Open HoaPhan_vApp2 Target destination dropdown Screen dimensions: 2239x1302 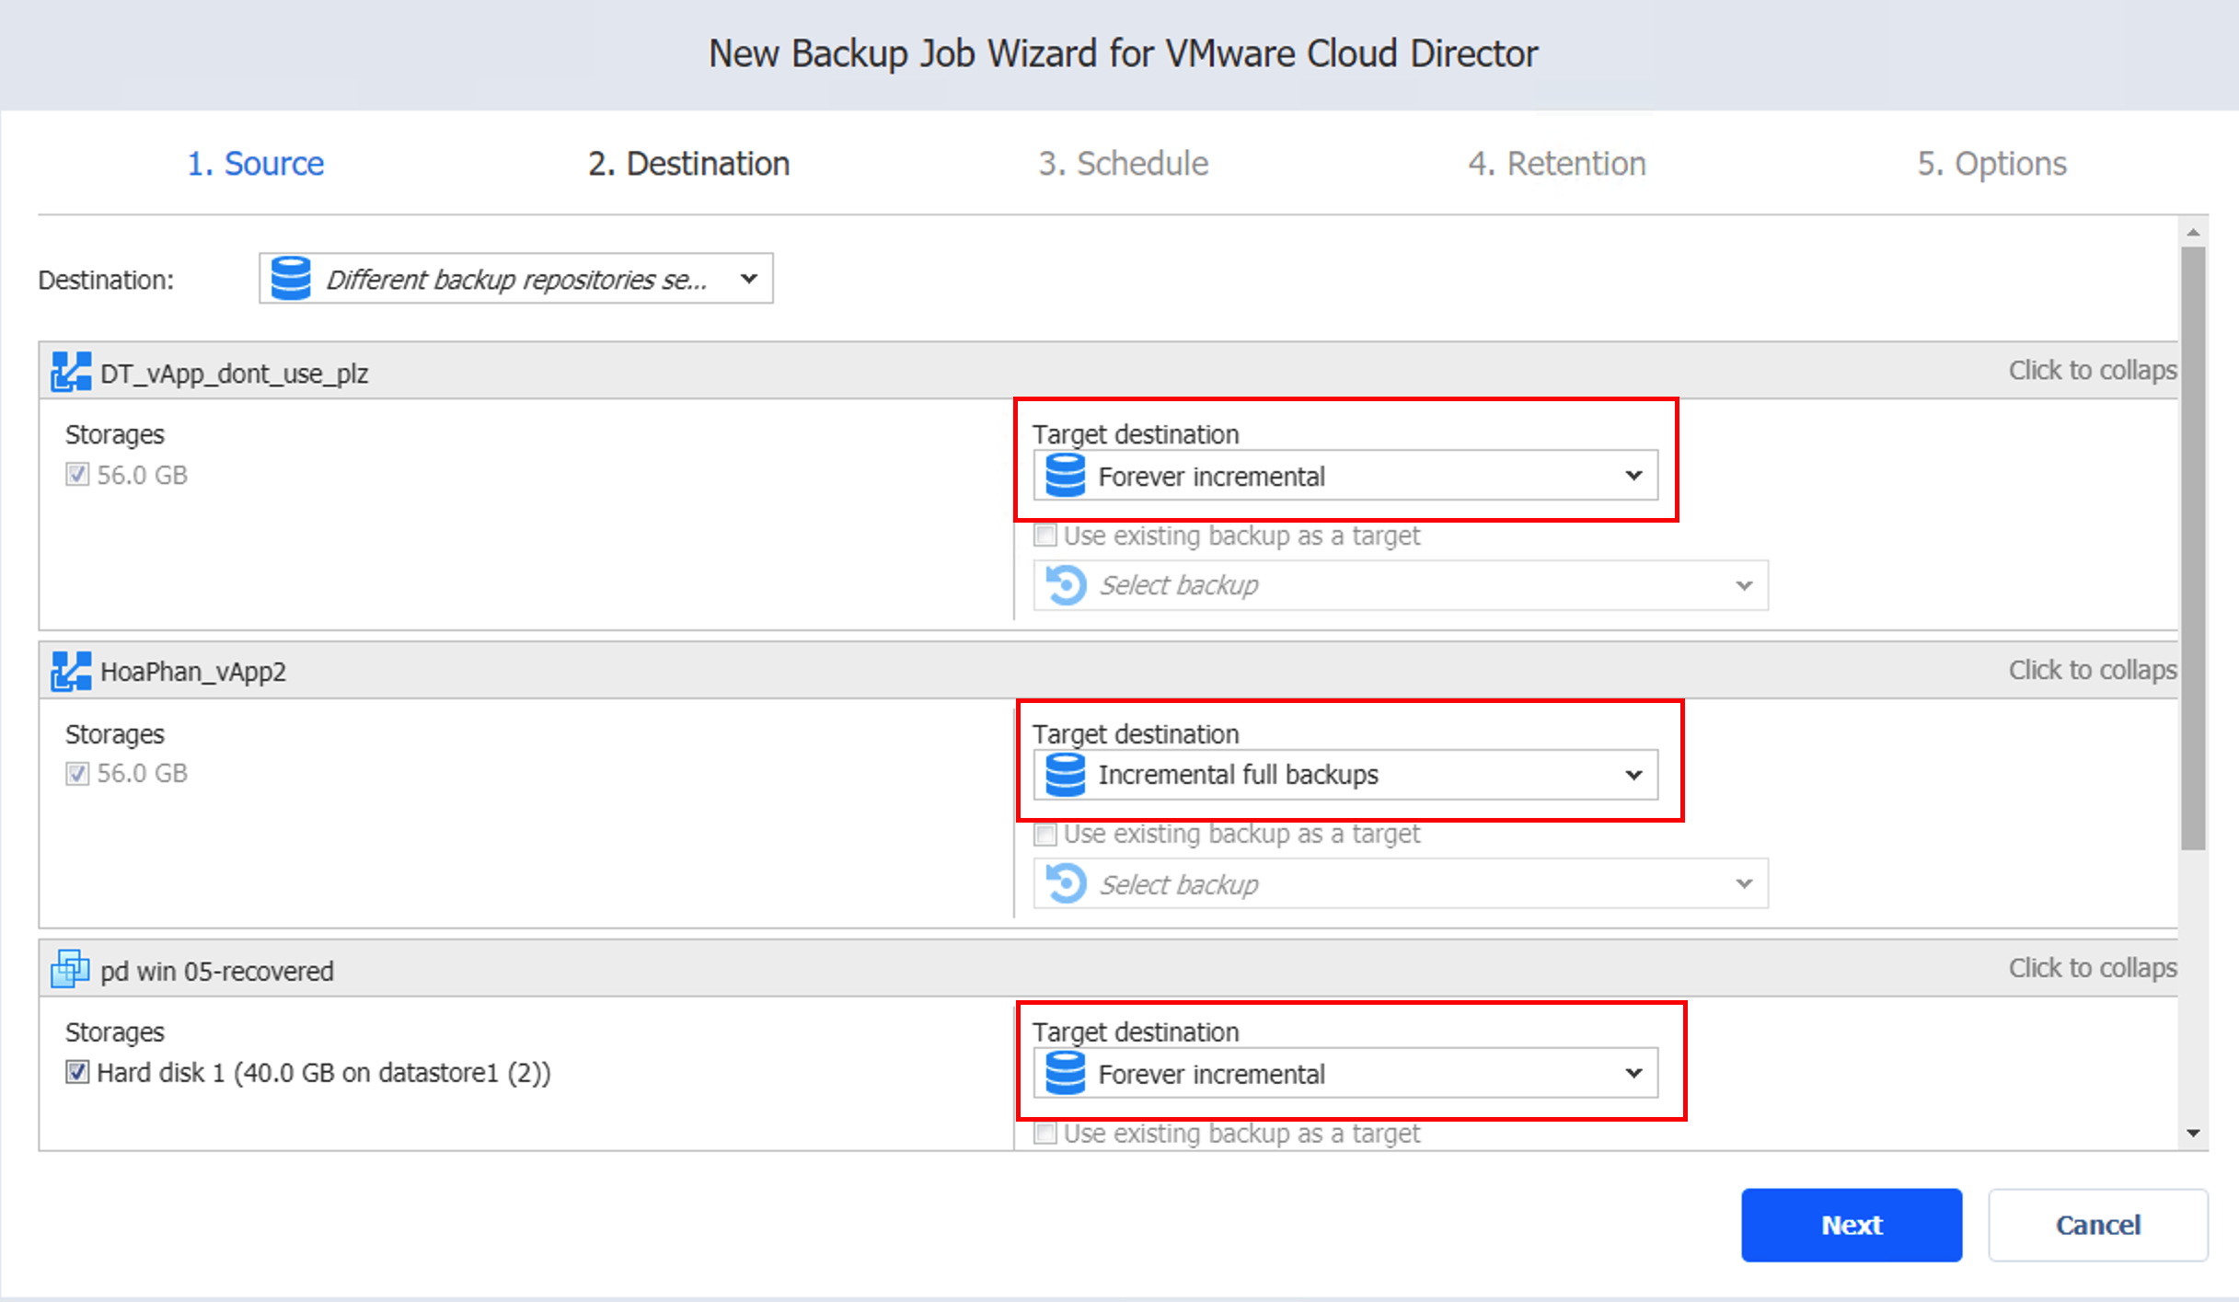[1345, 775]
